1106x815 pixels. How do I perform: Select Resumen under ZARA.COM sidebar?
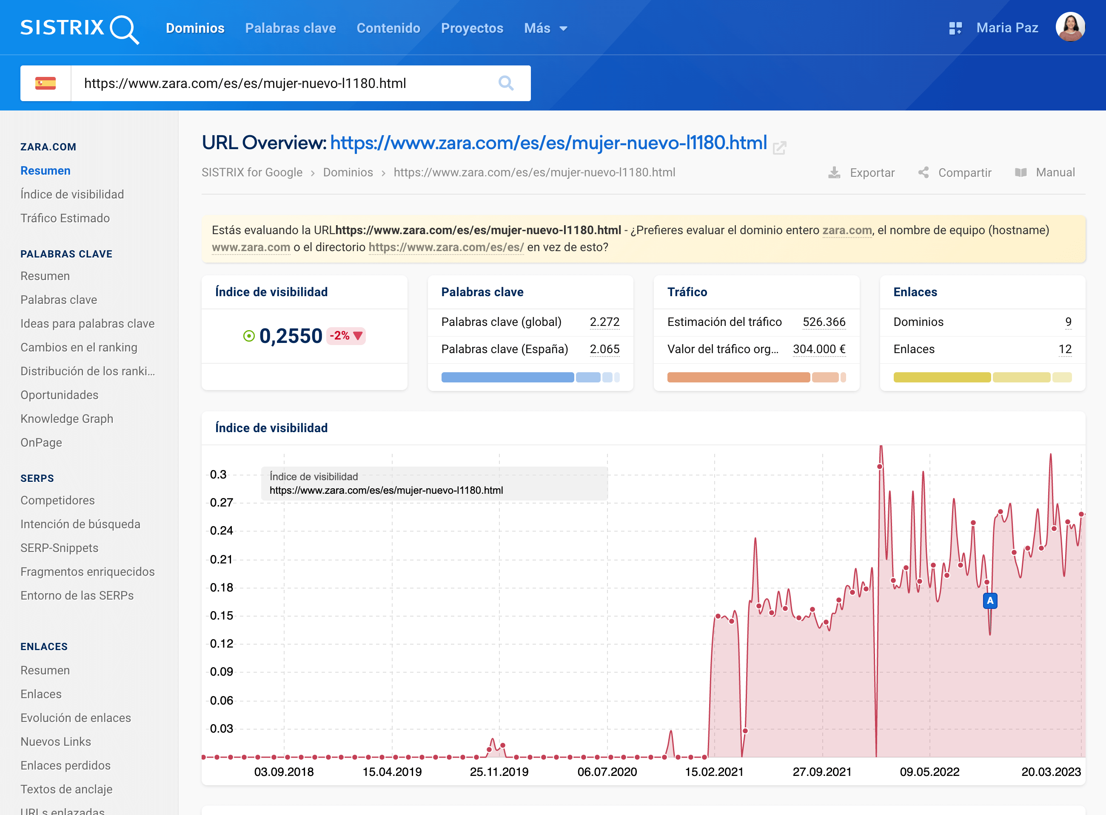(x=46, y=170)
